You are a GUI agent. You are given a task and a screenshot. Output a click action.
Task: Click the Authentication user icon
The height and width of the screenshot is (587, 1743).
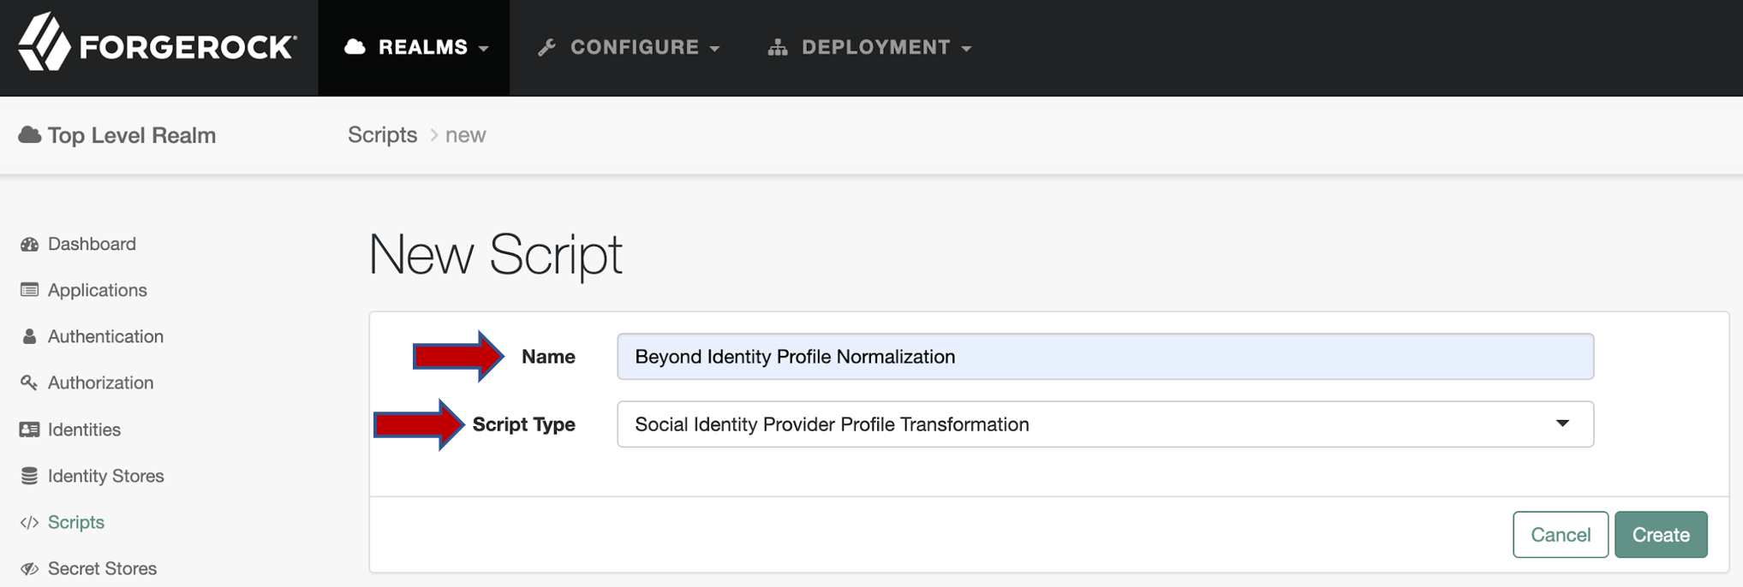click(29, 336)
